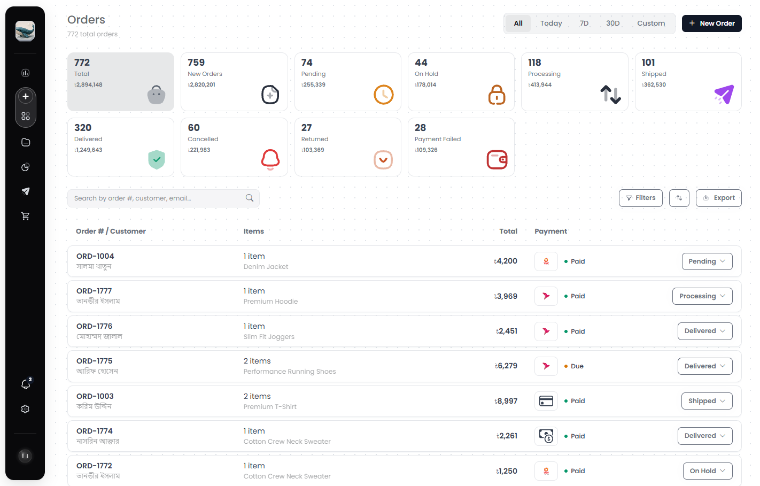Select the Cancelled orders stat card
Viewport: 760px width, 486px height.
pos(234,147)
